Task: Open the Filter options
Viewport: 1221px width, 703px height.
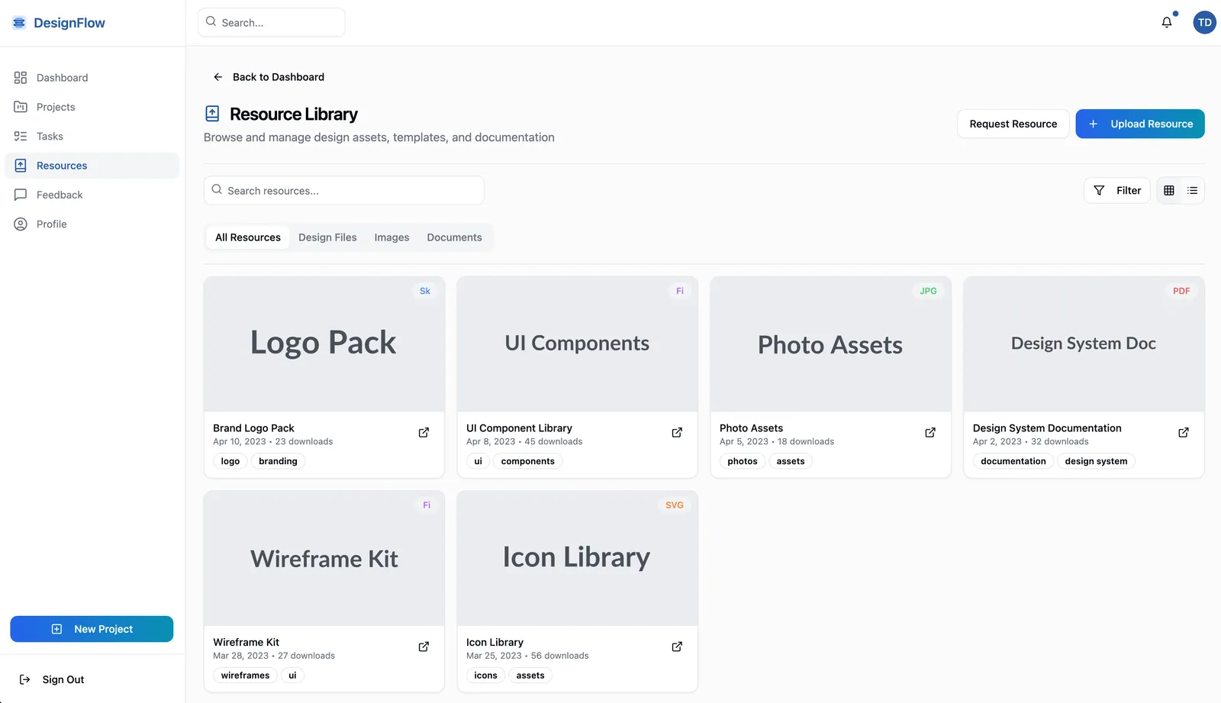Action: [1117, 191]
